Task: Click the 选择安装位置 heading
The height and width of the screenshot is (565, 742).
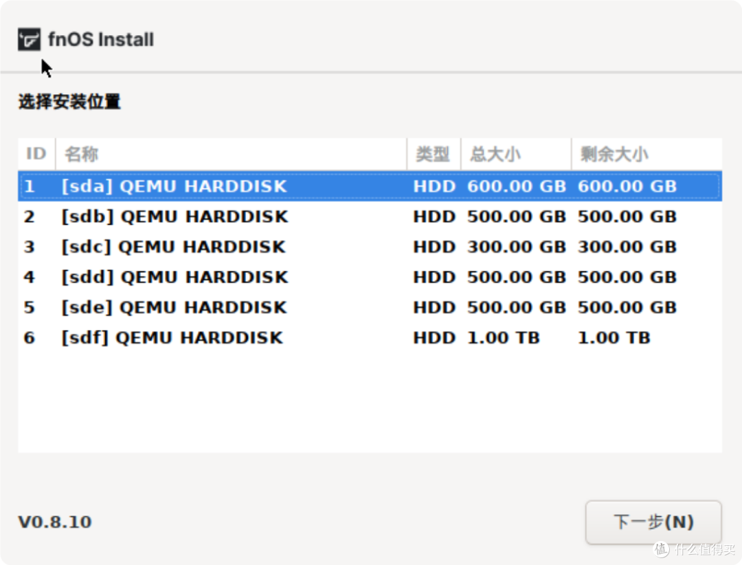Action: [69, 102]
